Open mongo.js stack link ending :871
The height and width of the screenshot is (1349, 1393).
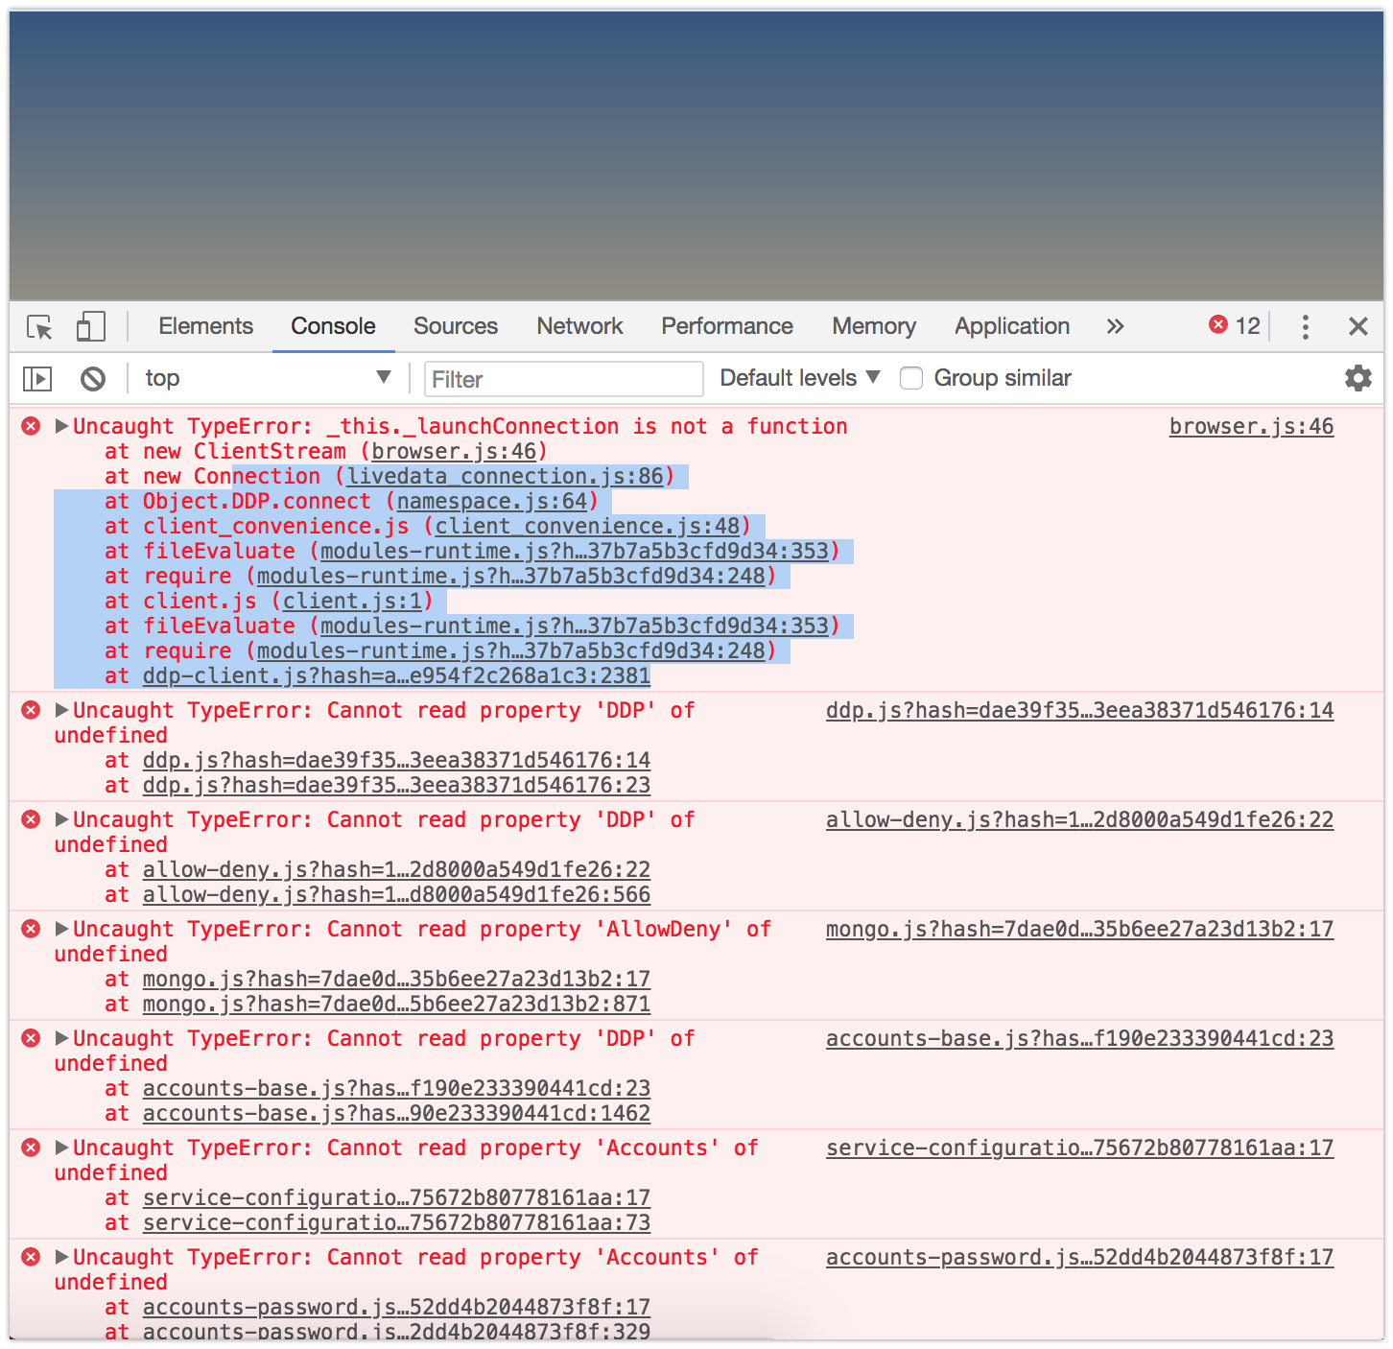396,1004
